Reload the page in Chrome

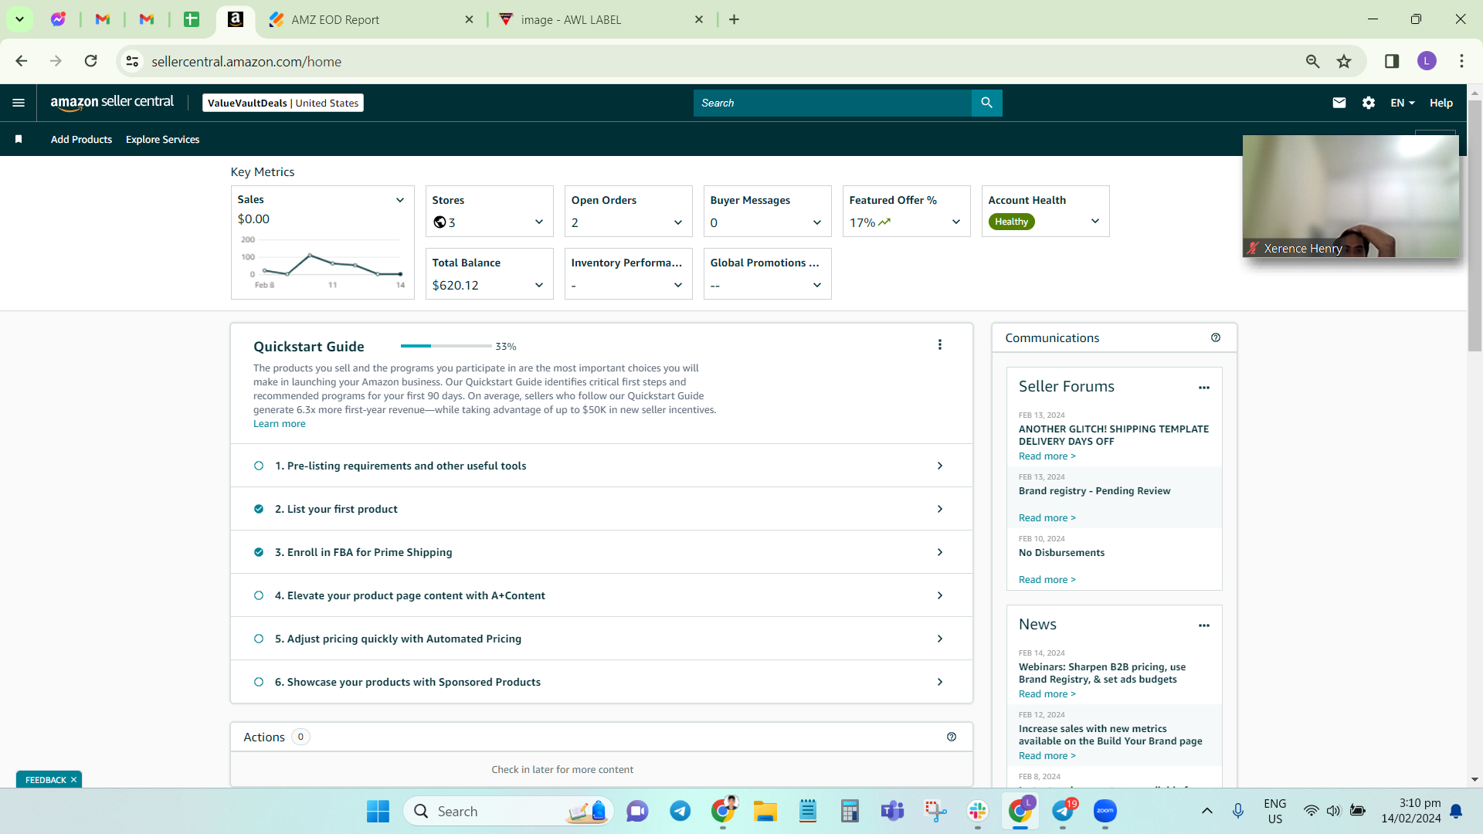tap(90, 61)
